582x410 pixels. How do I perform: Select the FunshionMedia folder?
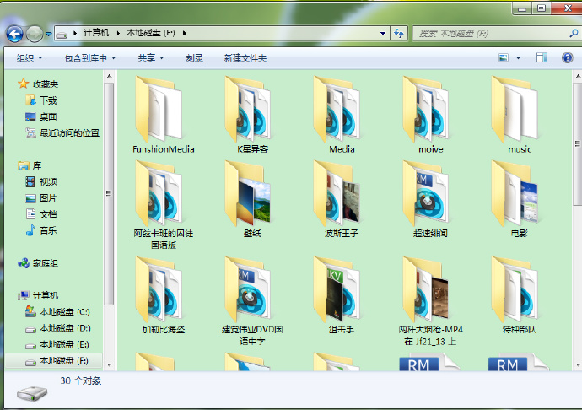click(x=164, y=115)
